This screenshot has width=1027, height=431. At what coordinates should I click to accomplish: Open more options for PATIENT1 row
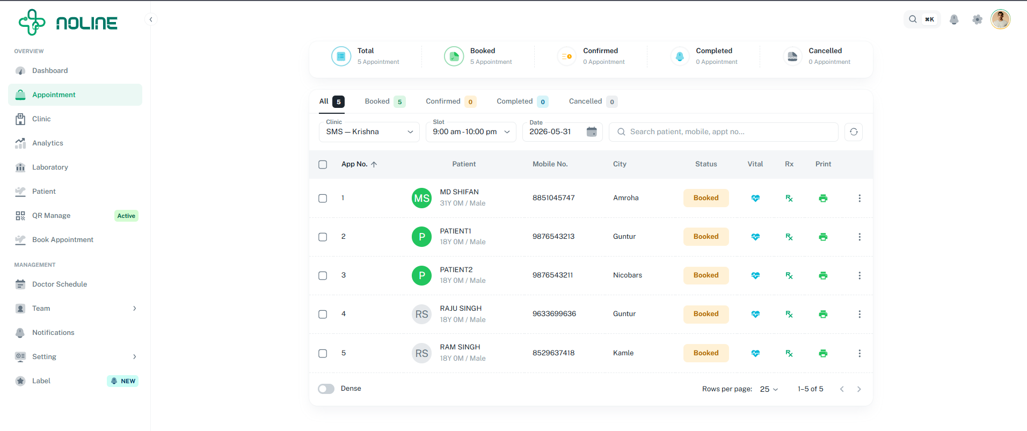[860, 237]
